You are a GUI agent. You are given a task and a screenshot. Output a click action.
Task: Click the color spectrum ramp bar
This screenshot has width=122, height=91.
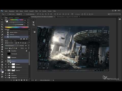tap(17, 27)
